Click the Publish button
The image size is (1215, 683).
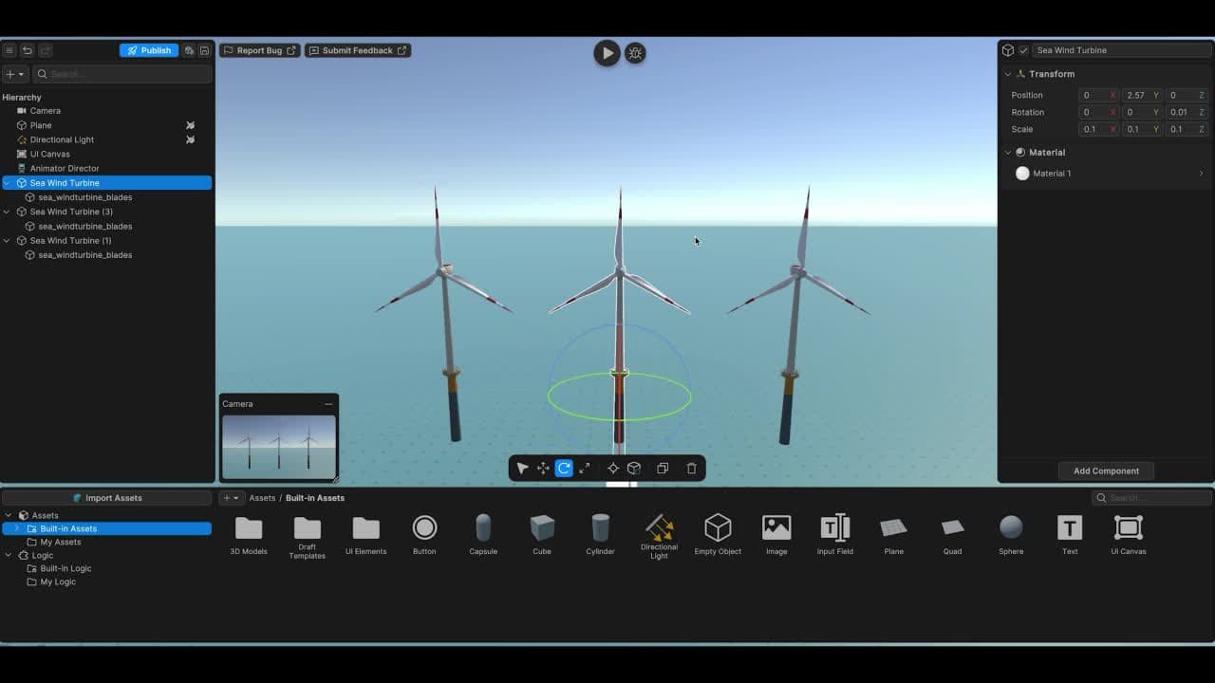[148, 50]
